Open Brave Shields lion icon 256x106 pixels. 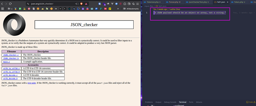pyautogui.click(x=81, y=4)
